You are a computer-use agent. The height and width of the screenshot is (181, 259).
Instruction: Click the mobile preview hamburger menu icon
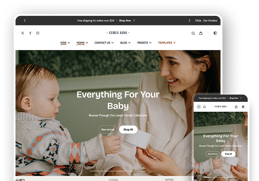pyautogui.click(x=199, y=107)
